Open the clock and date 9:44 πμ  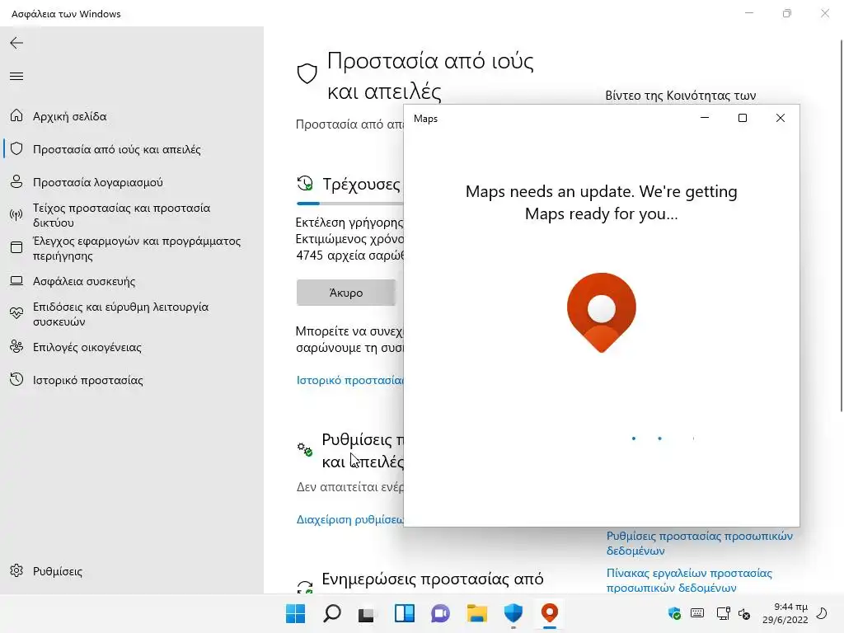785,613
